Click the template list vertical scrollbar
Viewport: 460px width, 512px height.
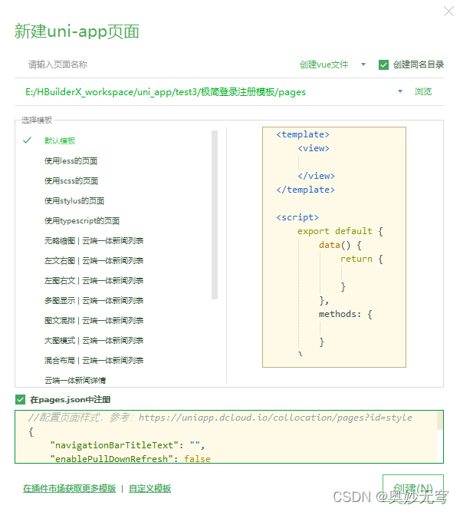pos(215,215)
